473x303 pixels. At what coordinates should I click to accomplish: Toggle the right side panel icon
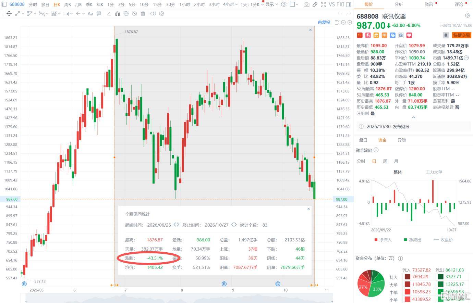[x=348, y=4]
